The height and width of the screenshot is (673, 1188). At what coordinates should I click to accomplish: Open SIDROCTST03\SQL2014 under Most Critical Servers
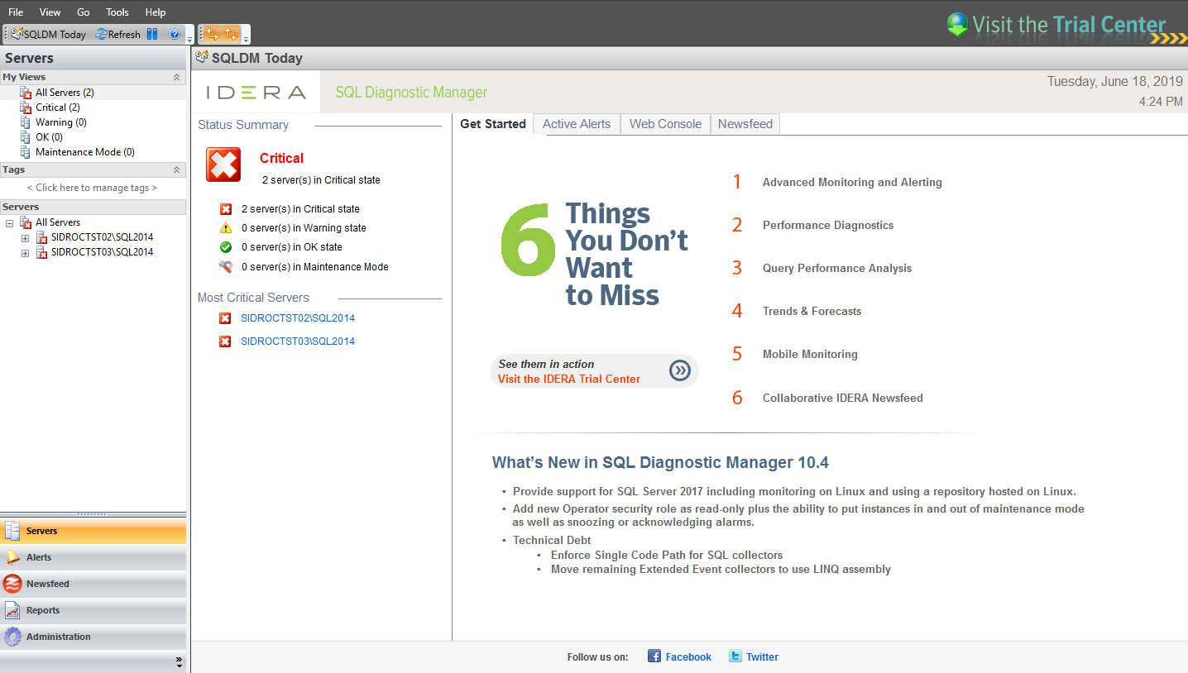298,341
